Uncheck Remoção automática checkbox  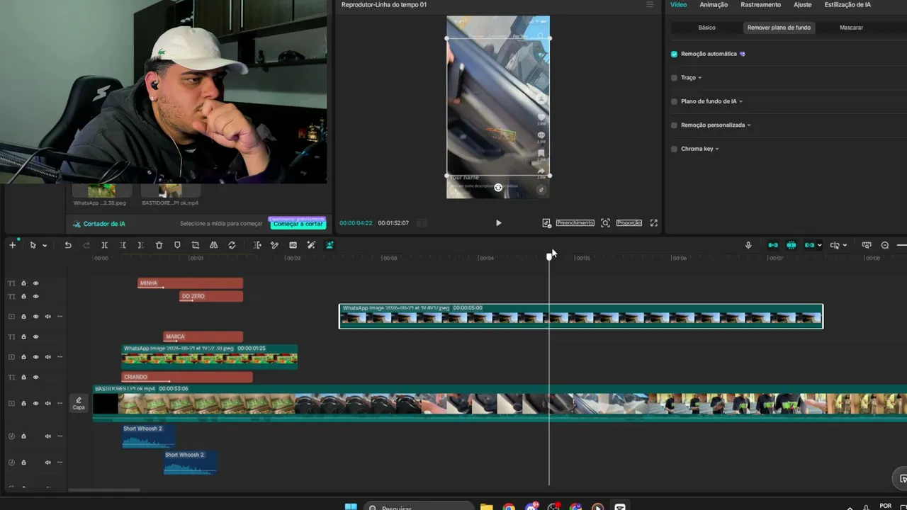pos(674,54)
